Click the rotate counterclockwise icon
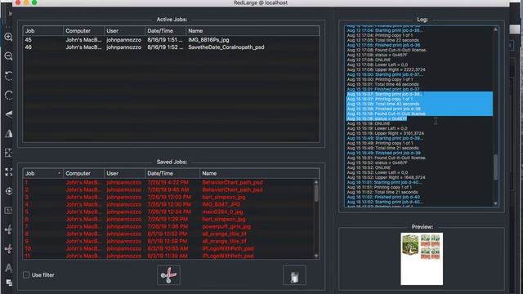Viewport: 523px width, 294px height. (9, 76)
